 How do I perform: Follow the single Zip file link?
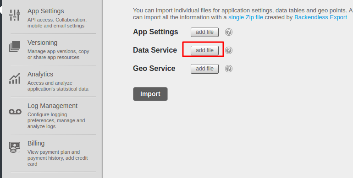point(246,17)
